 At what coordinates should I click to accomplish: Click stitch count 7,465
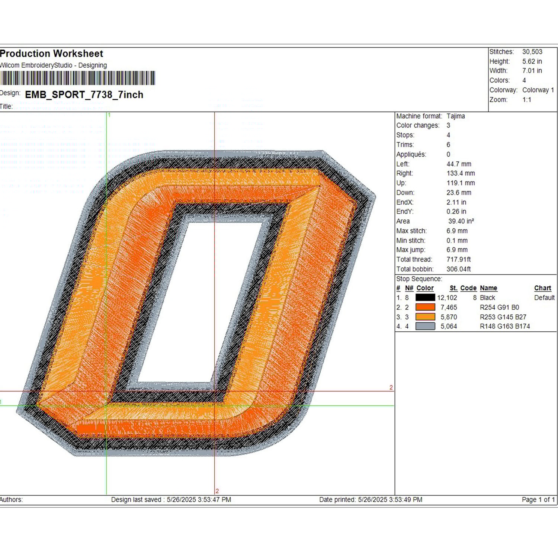(449, 308)
